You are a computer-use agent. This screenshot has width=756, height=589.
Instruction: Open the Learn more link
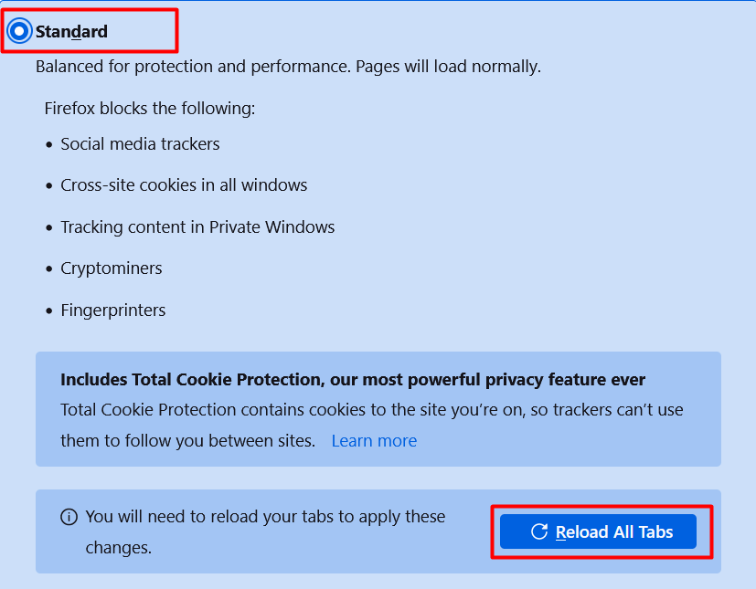374,441
